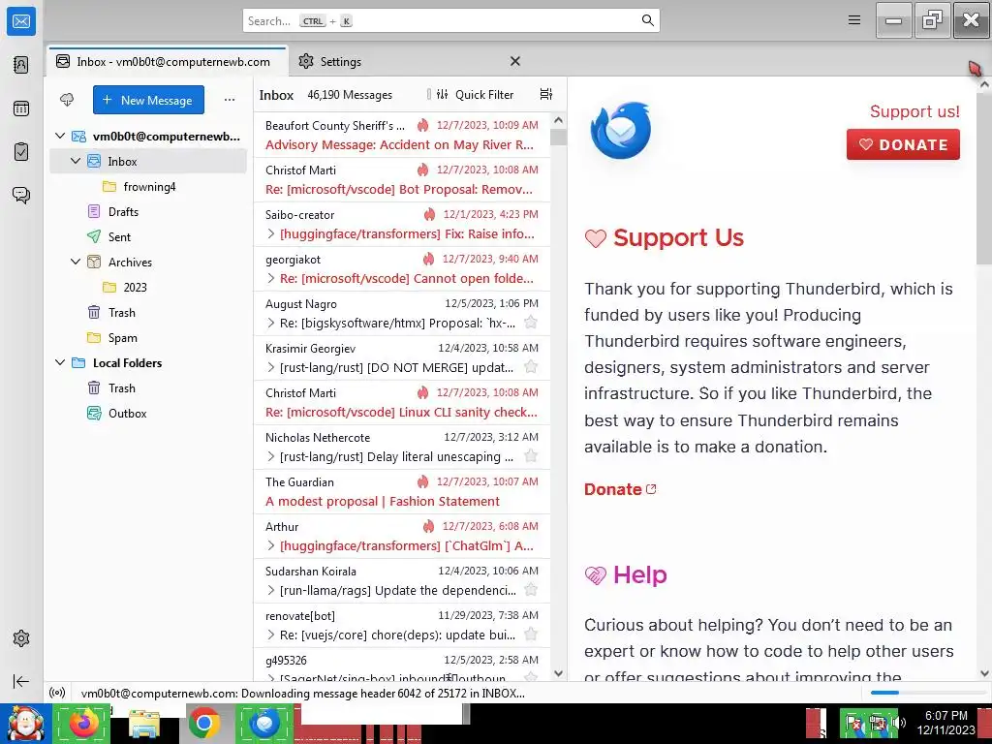Collapse the Inbox folder subtree

[x=76, y=162]
